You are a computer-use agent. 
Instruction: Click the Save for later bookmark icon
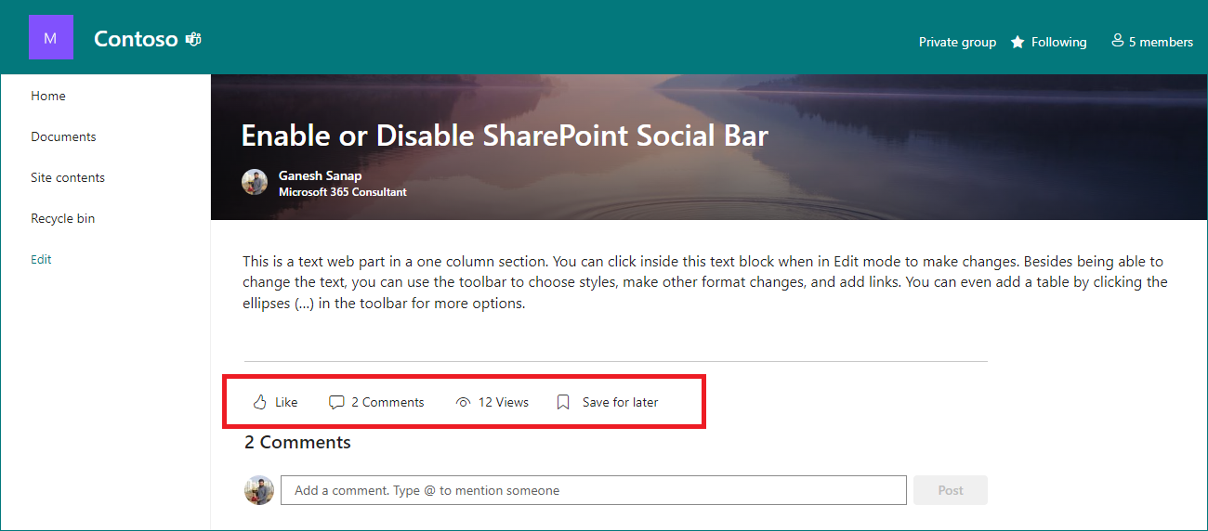click(x=563, y=402)
